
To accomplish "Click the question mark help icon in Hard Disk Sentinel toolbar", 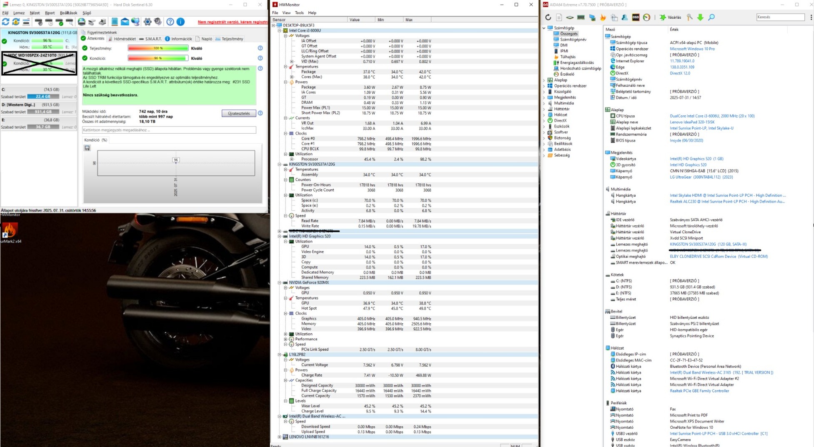I will click(170, 22).
